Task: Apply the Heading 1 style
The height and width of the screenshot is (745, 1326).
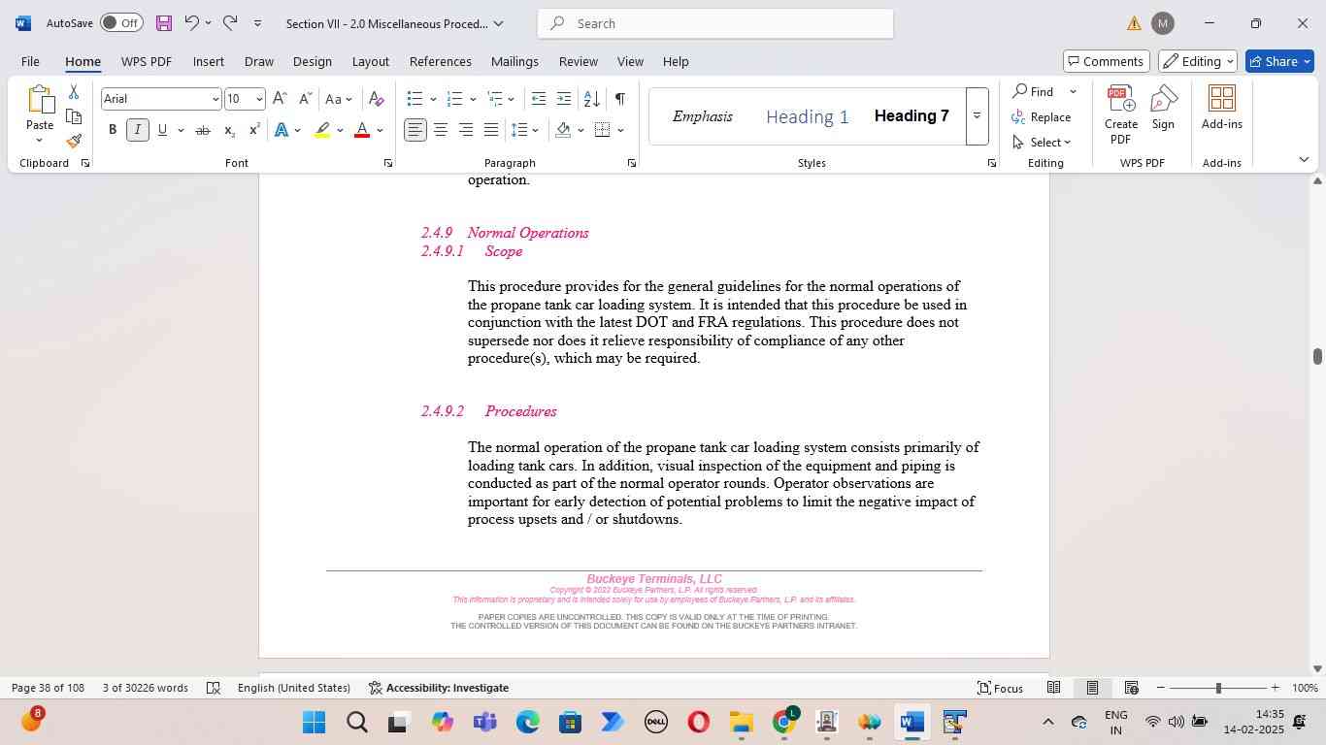Action: (x=808, y=116)
